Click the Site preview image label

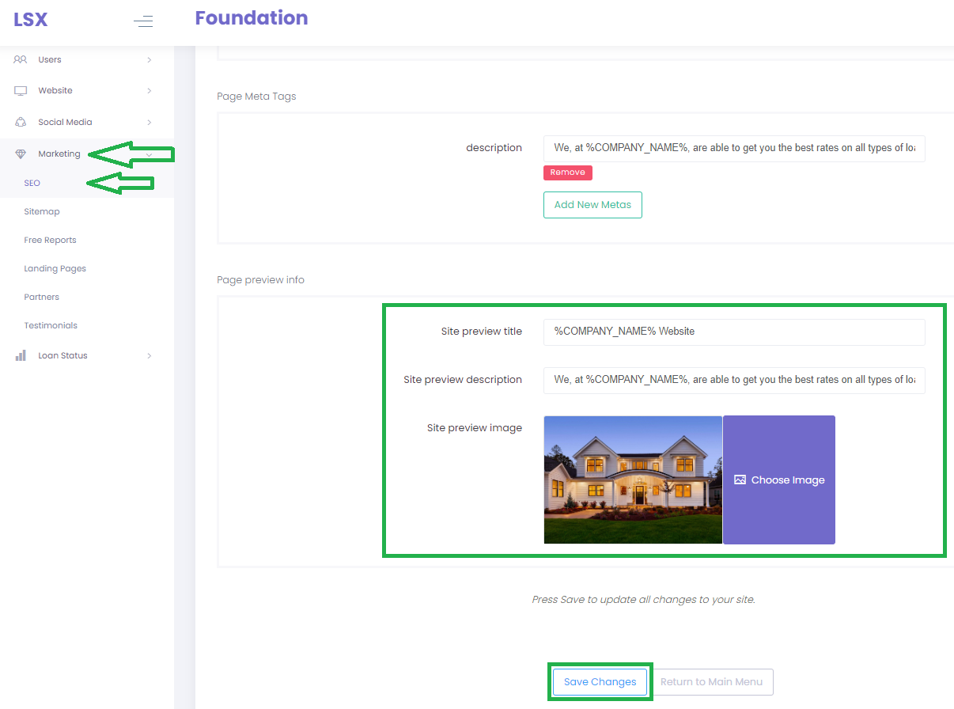point(475,428)
